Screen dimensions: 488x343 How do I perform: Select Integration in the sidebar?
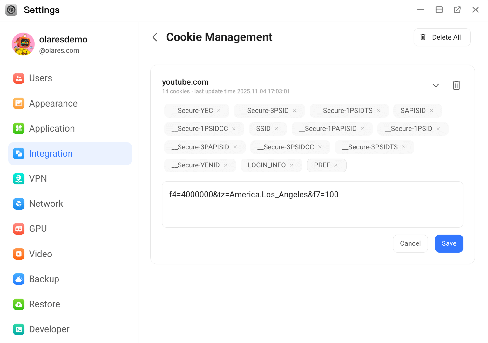pyautogui.click(x=51, y=153)
